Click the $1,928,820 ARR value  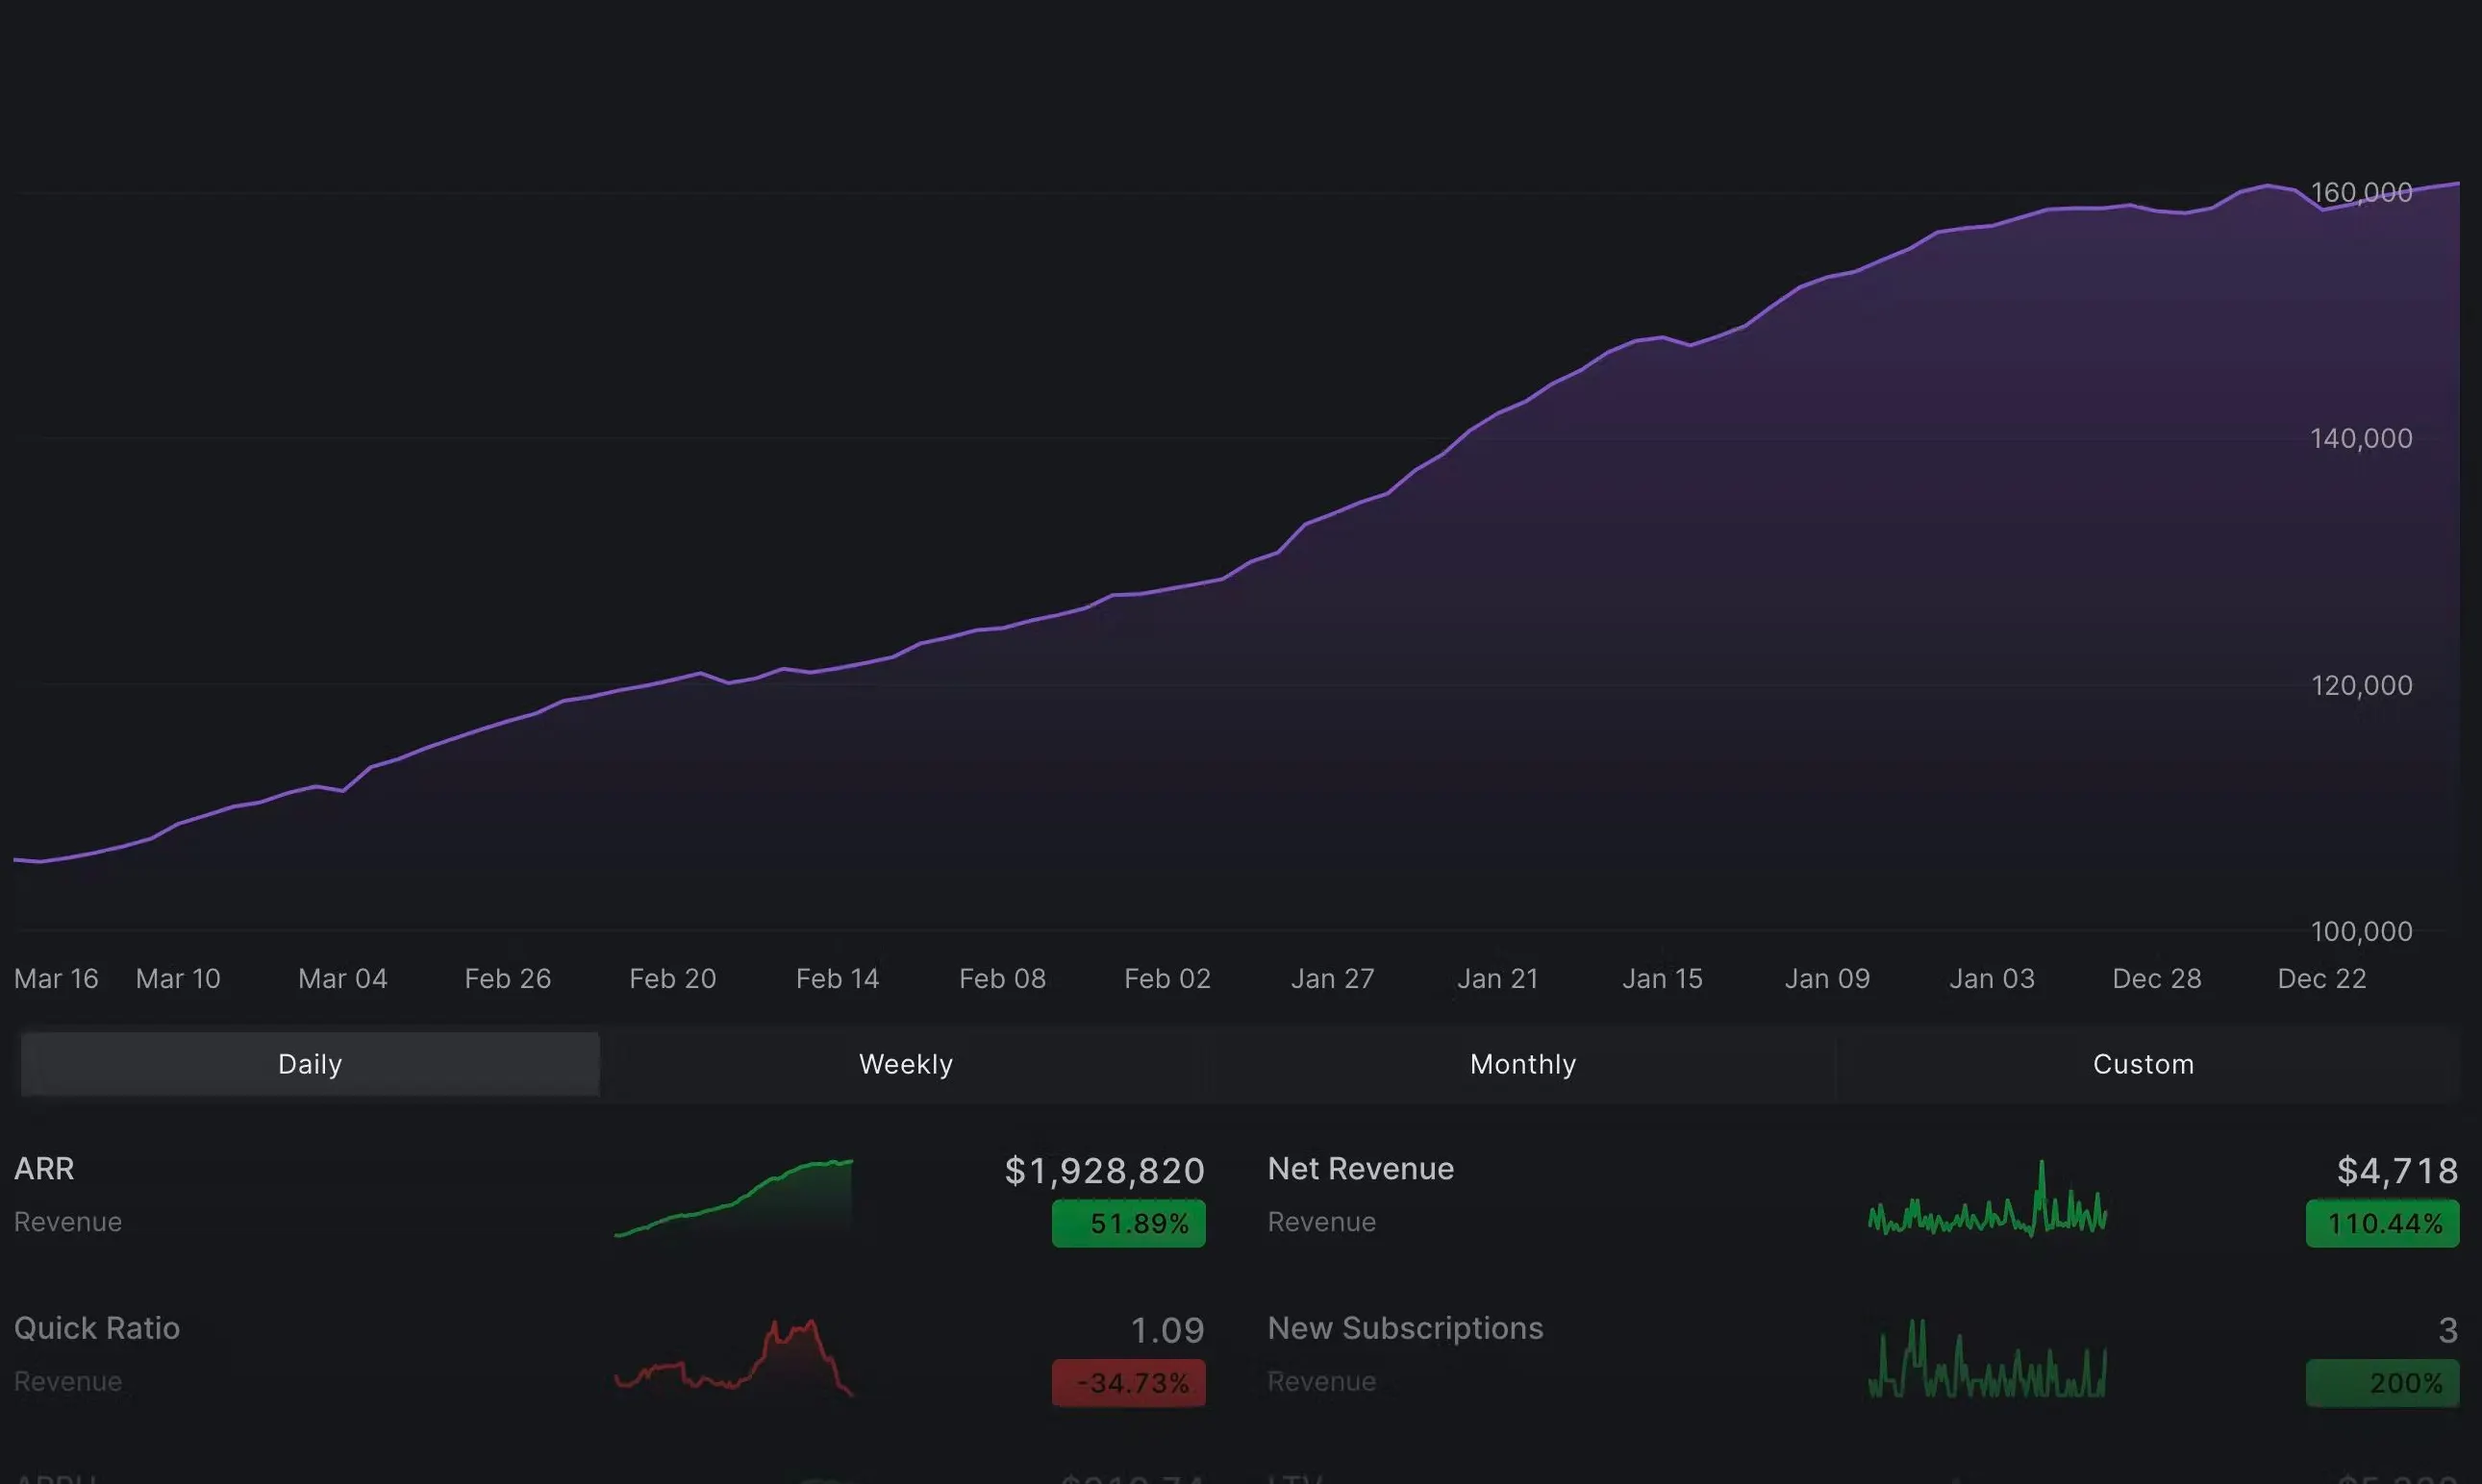coord(1104,1170)
